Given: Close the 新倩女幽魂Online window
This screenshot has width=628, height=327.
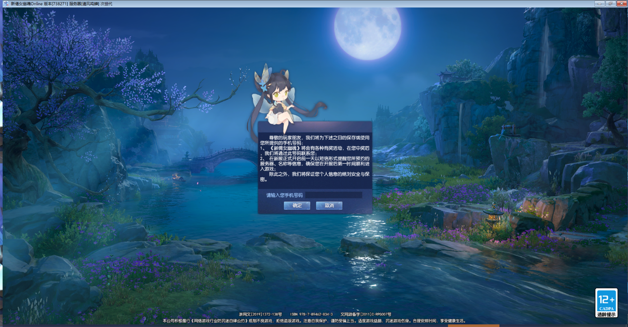Looking at the screenshot, I should 621,3.
